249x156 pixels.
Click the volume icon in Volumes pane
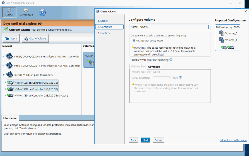[x=91, y=62]
